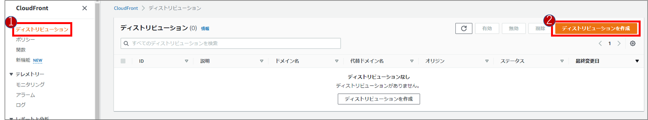
Task: Sort by ID column arrow
Action: click(x=186, y=61)
